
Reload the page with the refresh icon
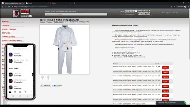tap(9, 7)
